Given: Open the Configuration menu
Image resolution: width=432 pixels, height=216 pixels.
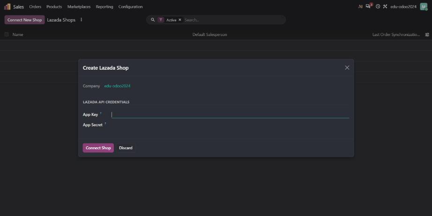Looking at the screenshot, I should click(x=130, y=7).
